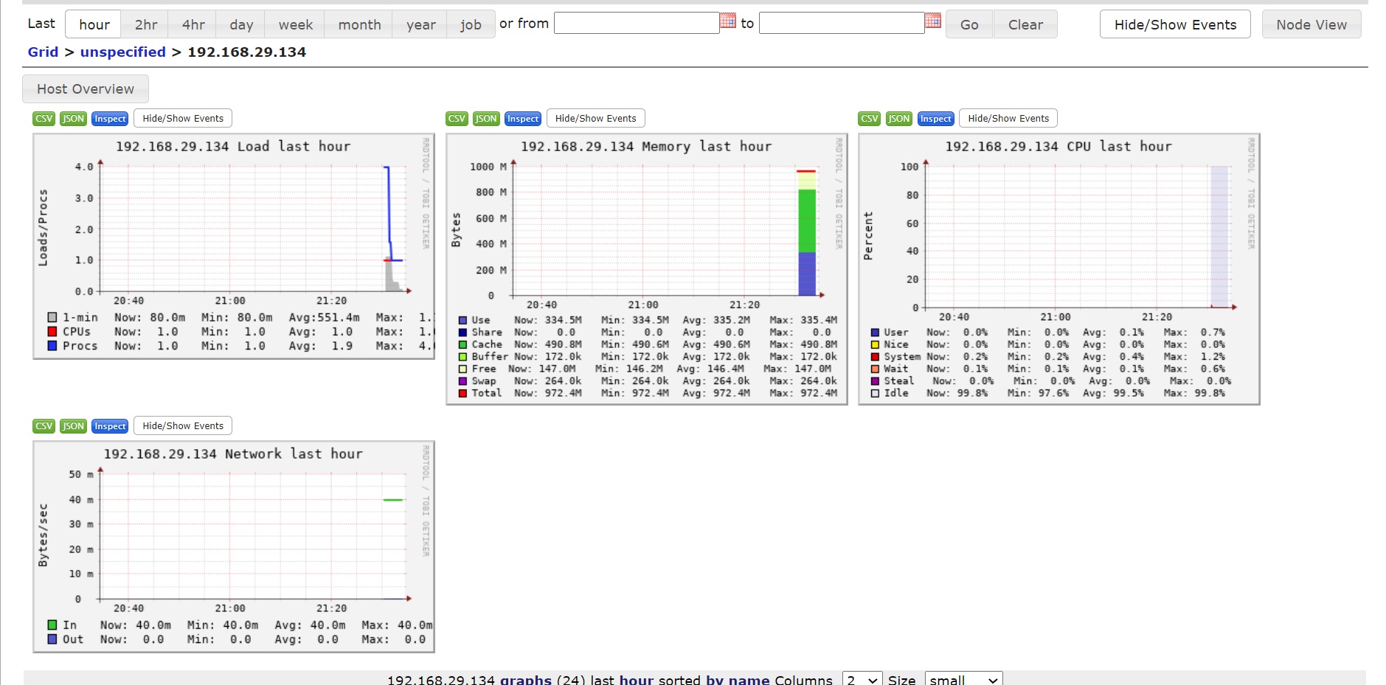Viewport: 1386px width, 685px height.
Task: Open the Memory last hour graph image
Action: (647, 269)
